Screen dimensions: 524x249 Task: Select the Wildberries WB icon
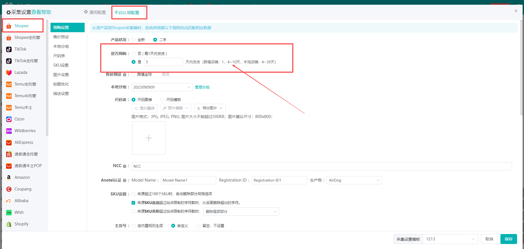(9, 131)
